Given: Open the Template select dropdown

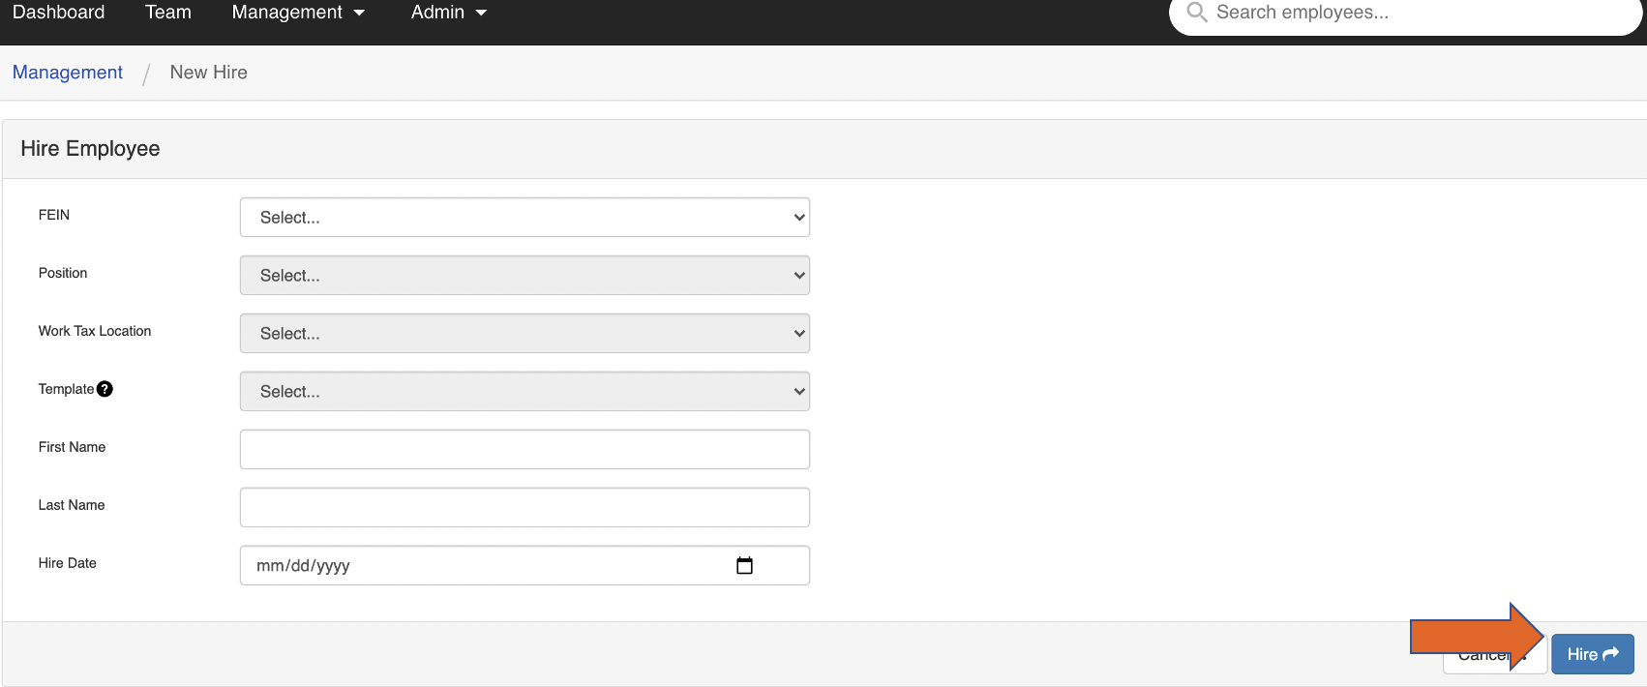Looking at the screenshot, I should pos(524,392).
